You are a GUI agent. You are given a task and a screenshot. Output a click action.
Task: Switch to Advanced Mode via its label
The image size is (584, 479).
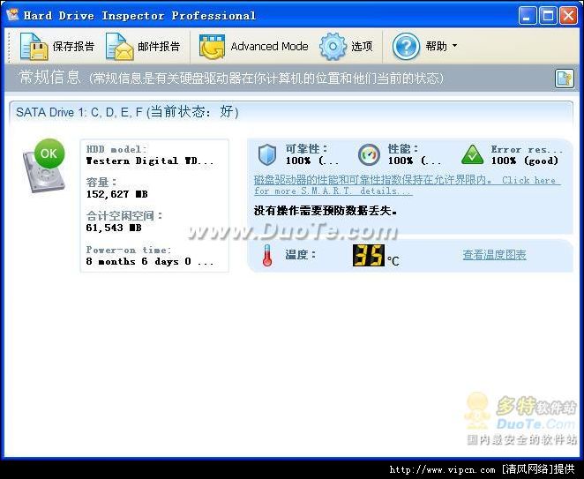click(x=269, y=46)
